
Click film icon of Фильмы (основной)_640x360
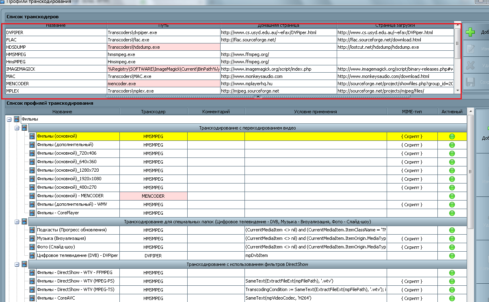(x=32, y=162)
